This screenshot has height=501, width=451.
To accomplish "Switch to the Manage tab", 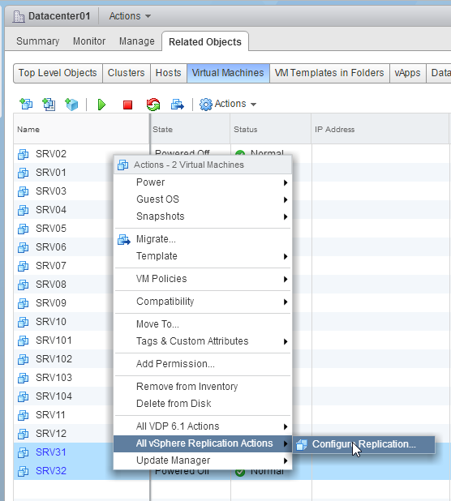I will pos(137,41).
